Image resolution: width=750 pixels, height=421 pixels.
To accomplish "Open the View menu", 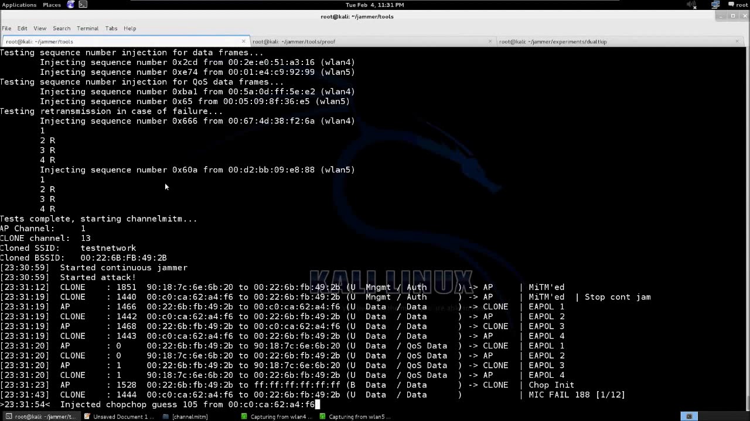I will tap(40, 28).
